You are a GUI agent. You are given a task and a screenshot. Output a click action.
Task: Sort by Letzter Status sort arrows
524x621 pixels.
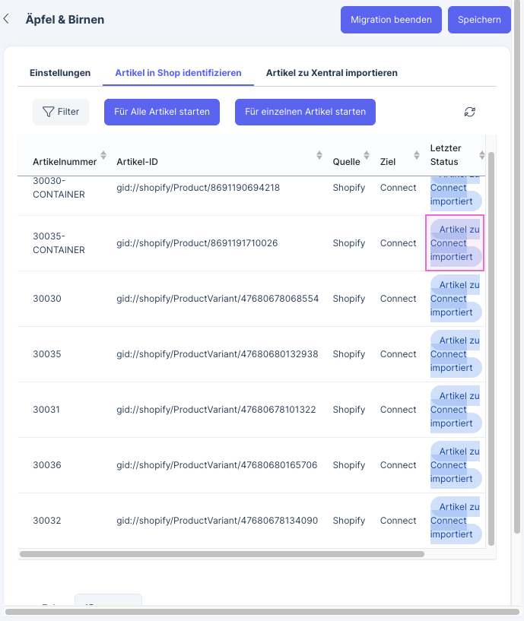481,155
